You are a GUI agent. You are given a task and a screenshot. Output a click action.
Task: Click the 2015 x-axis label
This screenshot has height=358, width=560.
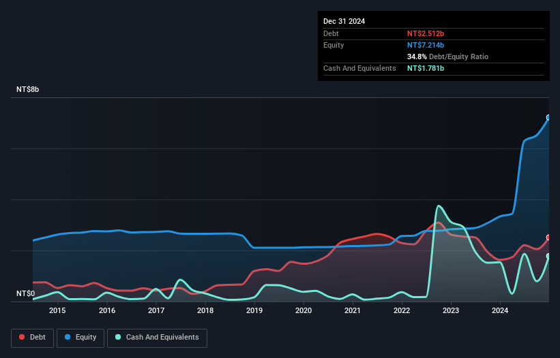point(57,310)
